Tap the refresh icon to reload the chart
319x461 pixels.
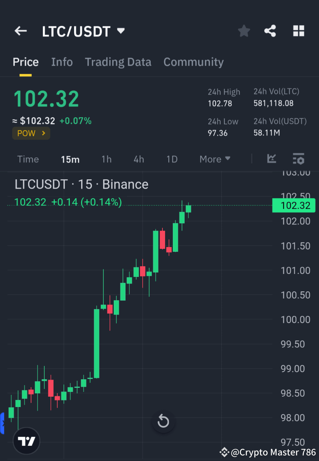point(163,421)
